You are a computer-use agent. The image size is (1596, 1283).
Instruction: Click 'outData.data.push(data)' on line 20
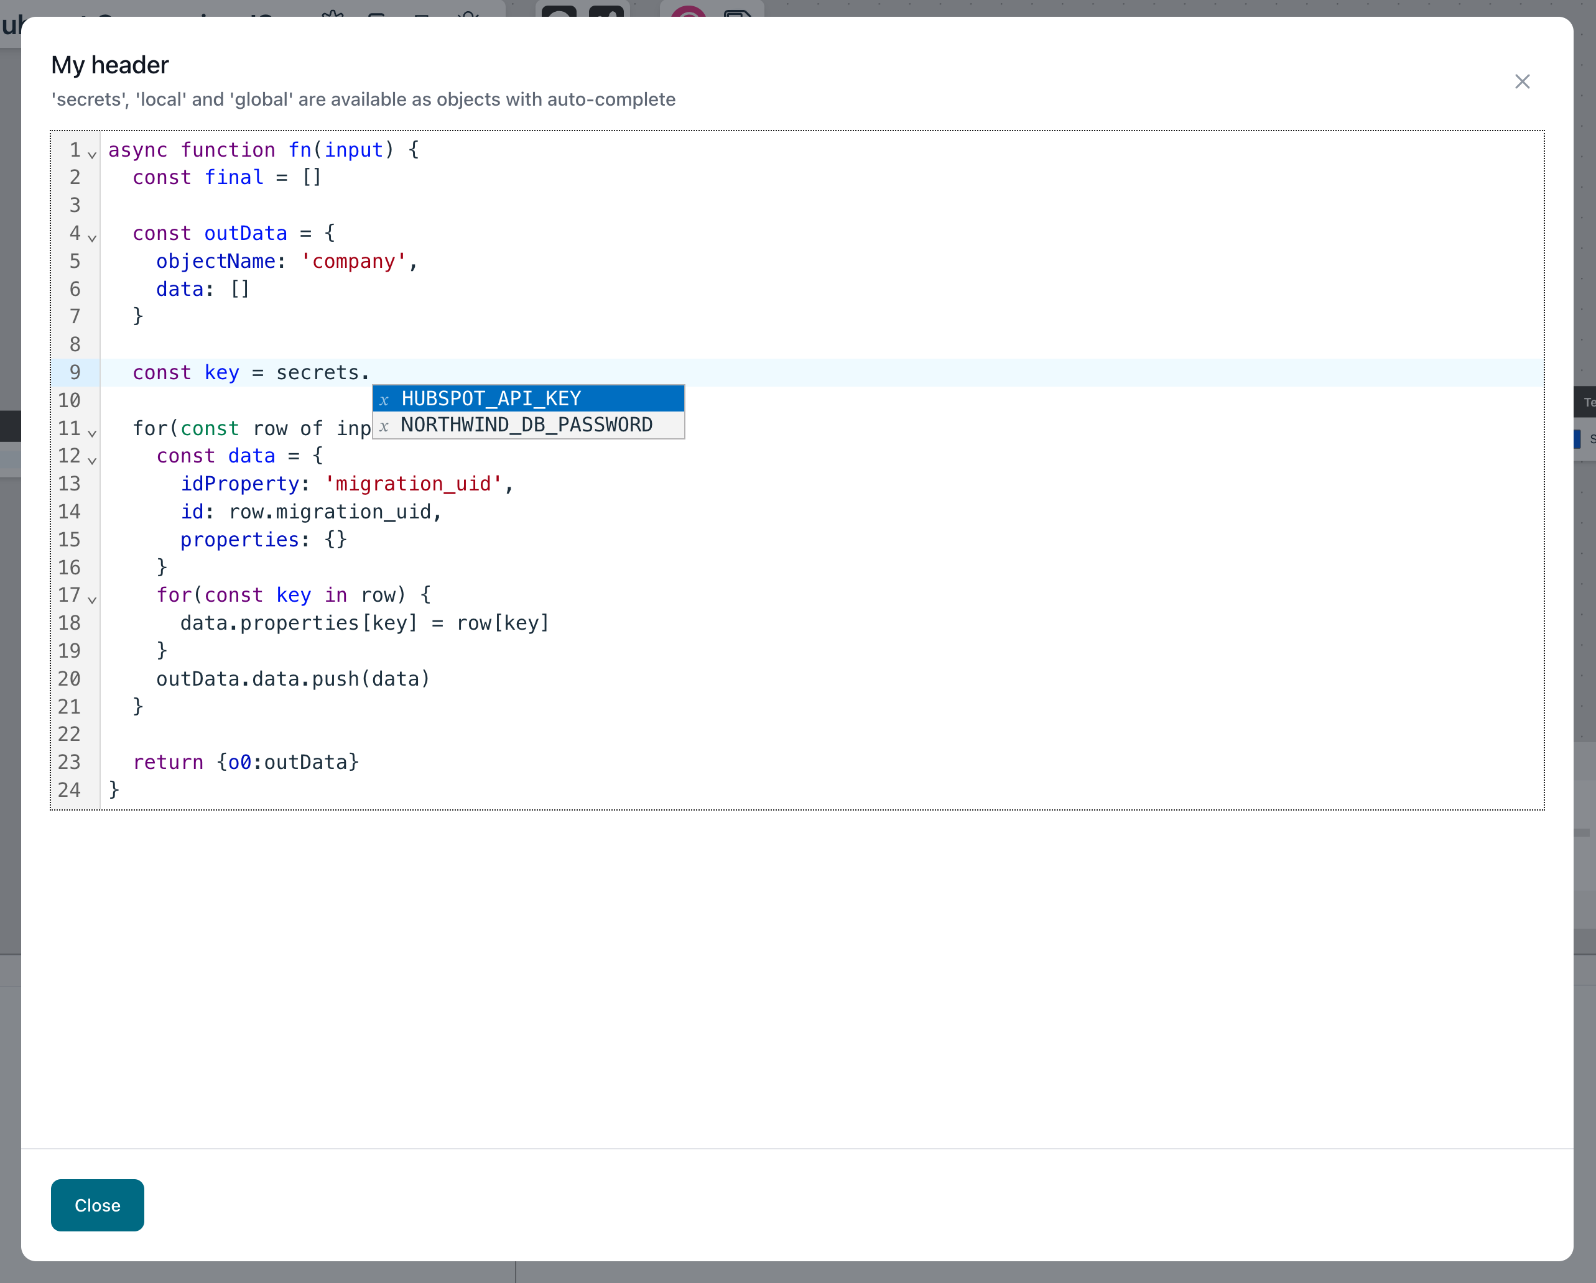tap(293, 679)
